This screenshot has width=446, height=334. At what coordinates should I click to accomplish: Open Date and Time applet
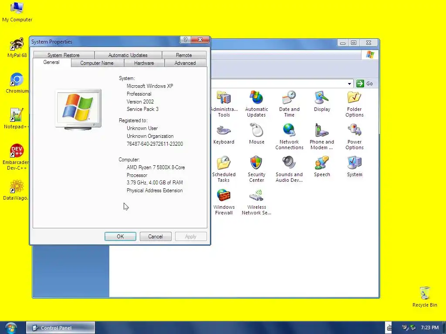click(x=289, y=104)
